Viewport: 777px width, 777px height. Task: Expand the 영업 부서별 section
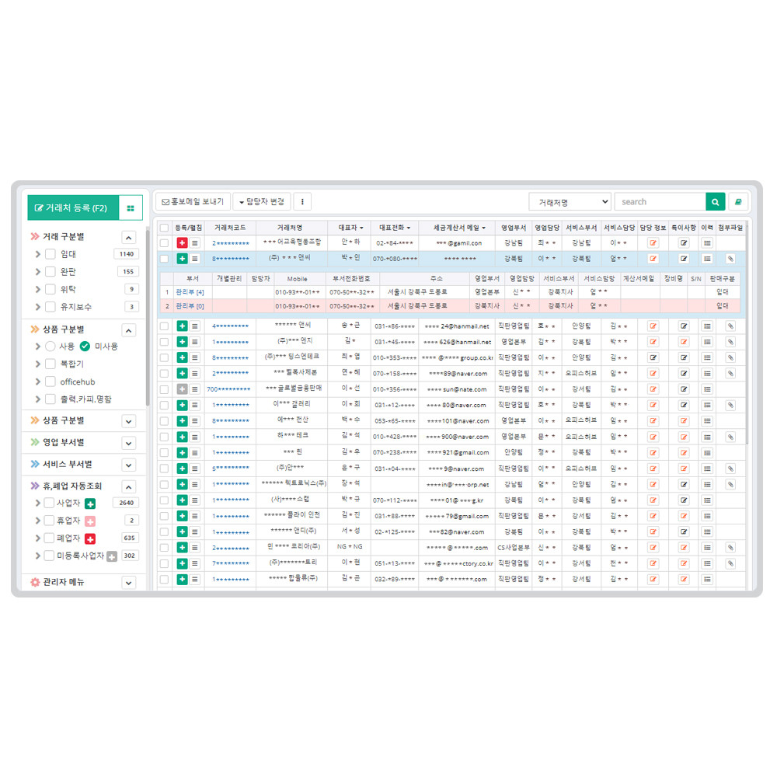click(129, 442)
